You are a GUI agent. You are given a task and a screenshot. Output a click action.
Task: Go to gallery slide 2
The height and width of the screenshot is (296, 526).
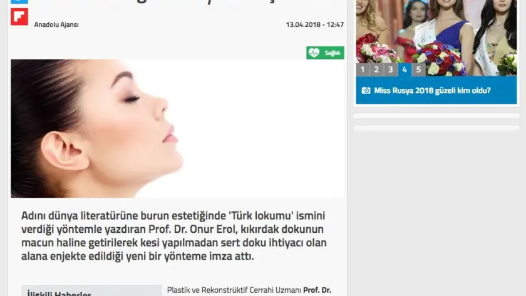tap(376, 69)
